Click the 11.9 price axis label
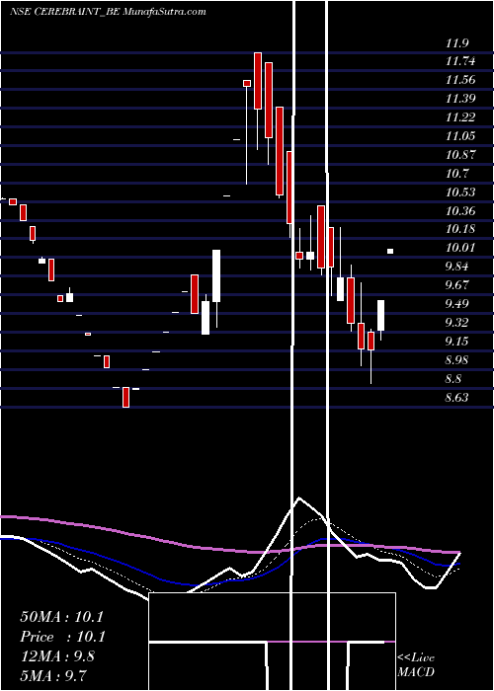Viewport: 494px width, 691px height. pos(457,43)
